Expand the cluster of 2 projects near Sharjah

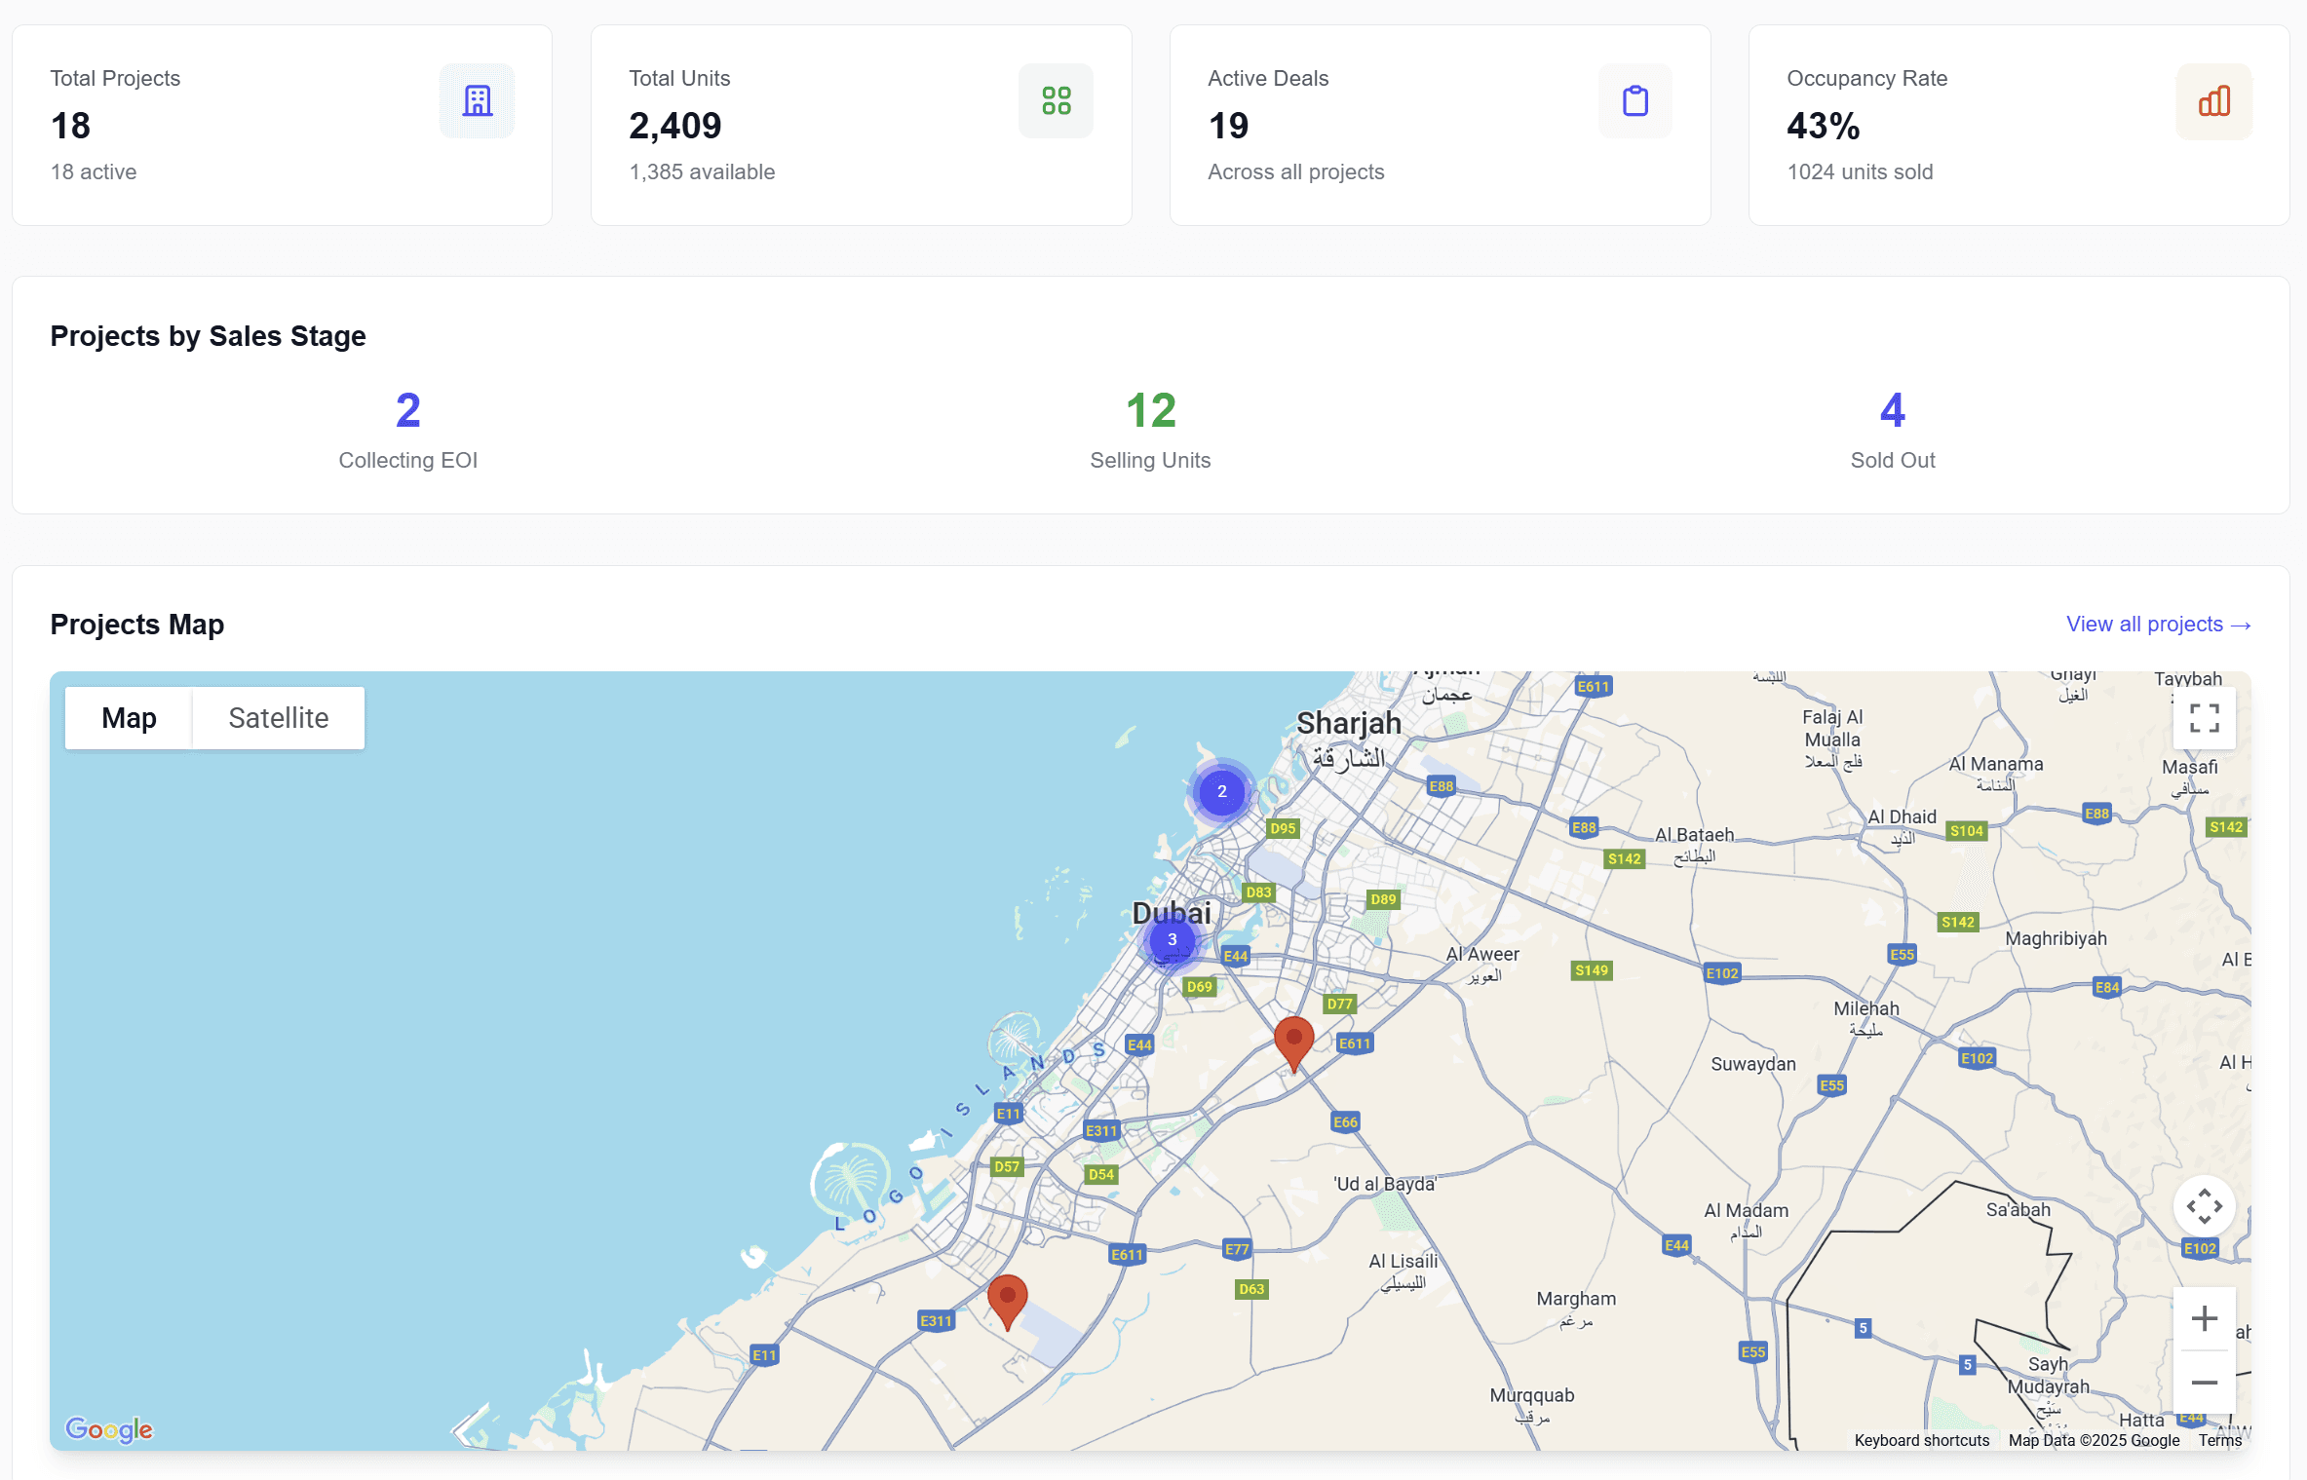click(1222, 791)
